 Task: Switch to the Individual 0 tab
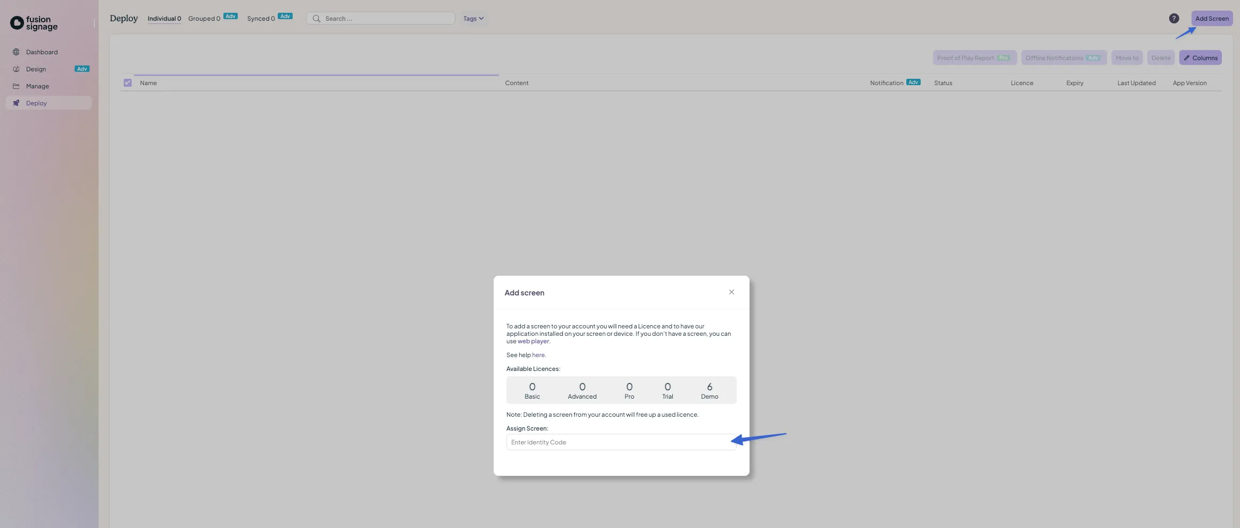pyautogui.click(x=164, y=19)
